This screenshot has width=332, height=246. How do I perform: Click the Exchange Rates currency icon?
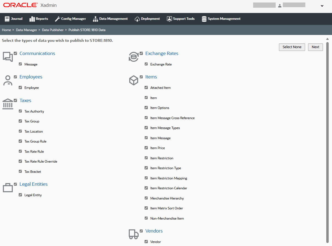pos(134,56)
